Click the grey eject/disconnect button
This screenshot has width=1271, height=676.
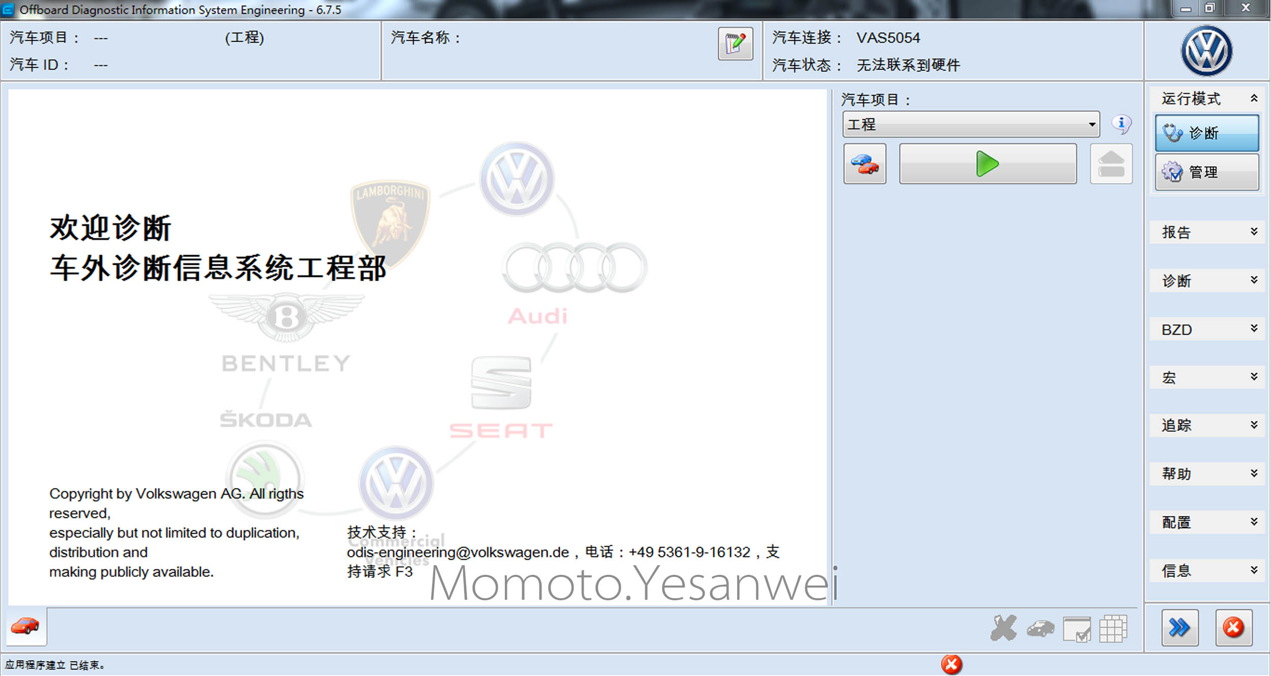pyautogui.click(x=1111, y=164)
